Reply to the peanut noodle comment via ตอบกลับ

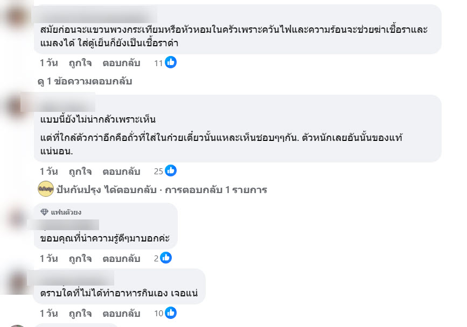[x=121, y=172]
